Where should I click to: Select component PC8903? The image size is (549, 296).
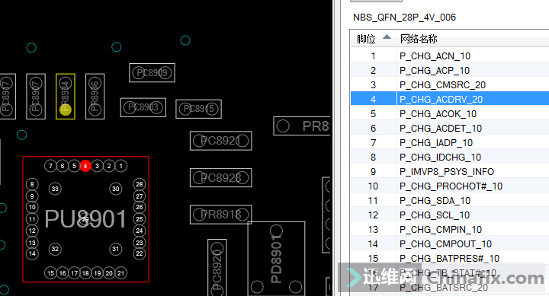coord(143,107)
